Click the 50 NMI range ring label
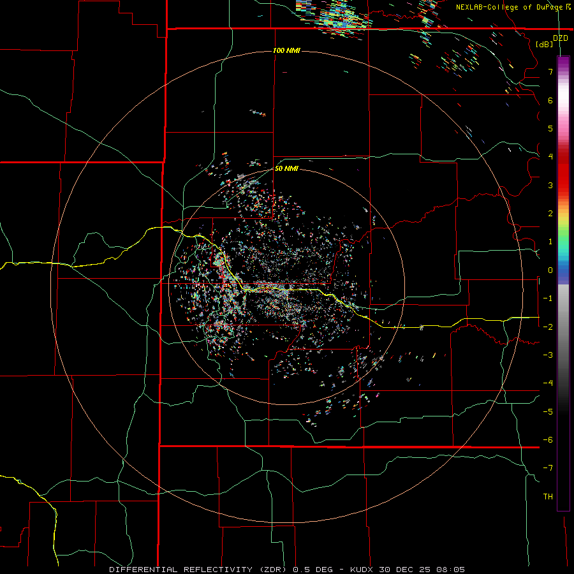574x574 pixels. click(x=286, y=168)
